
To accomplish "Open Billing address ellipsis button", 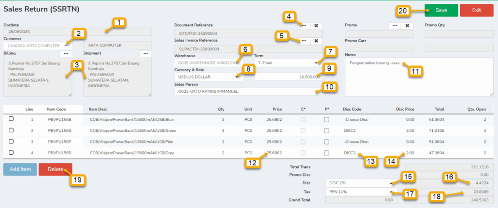I will click(x=65, y=53).
